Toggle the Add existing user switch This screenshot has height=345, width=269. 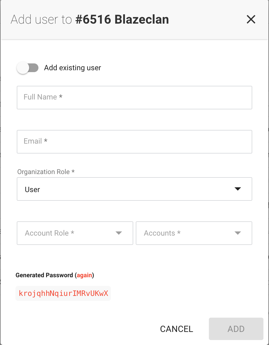[28, 68]
